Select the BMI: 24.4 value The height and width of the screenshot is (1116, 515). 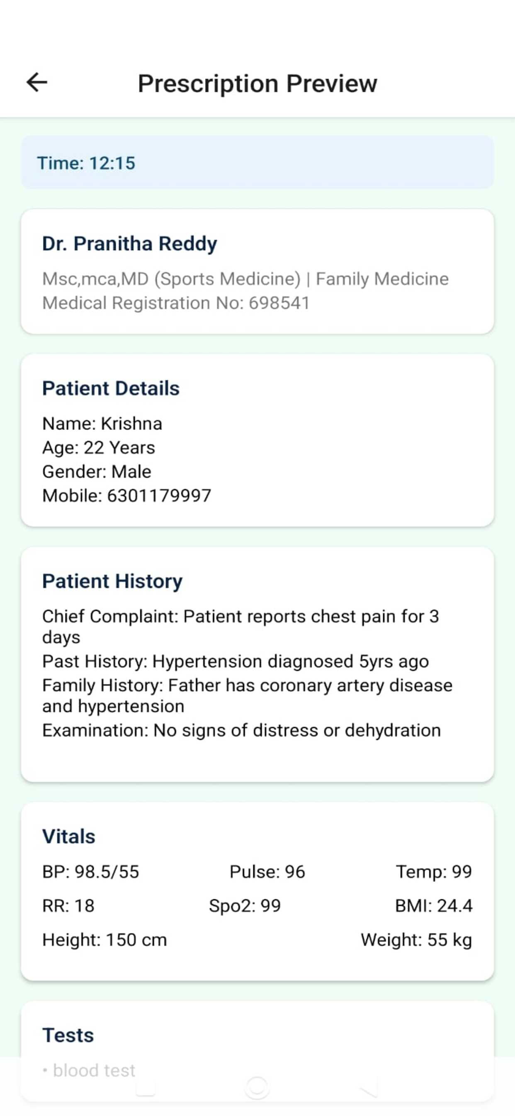(434, 906)
